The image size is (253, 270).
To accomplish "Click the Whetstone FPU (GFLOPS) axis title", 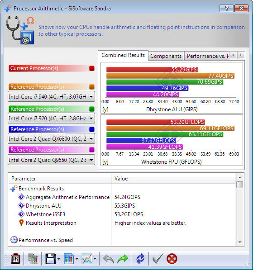I will click(x=172, y=162).
